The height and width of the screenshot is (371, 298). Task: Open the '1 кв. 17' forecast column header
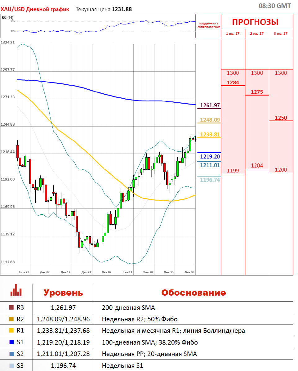(x=233, y=34)
